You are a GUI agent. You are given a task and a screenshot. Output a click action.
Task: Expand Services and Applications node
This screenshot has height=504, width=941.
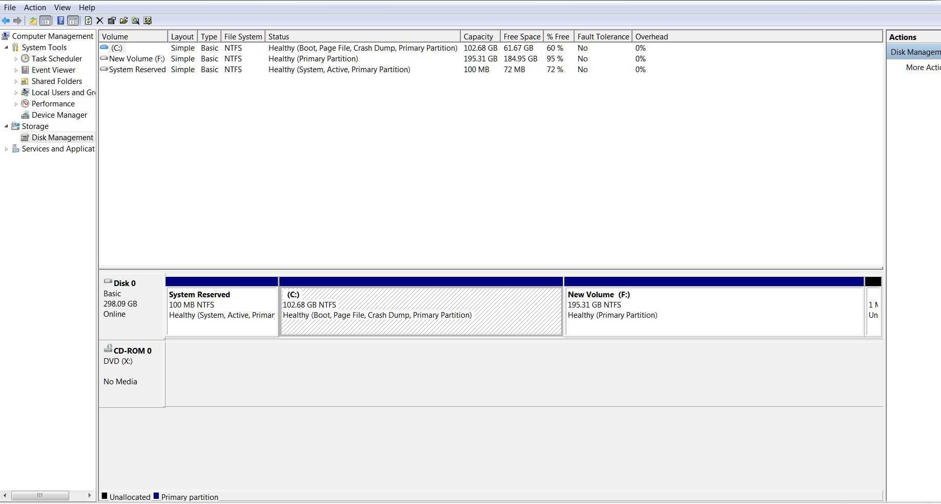(x=6, y=149)
